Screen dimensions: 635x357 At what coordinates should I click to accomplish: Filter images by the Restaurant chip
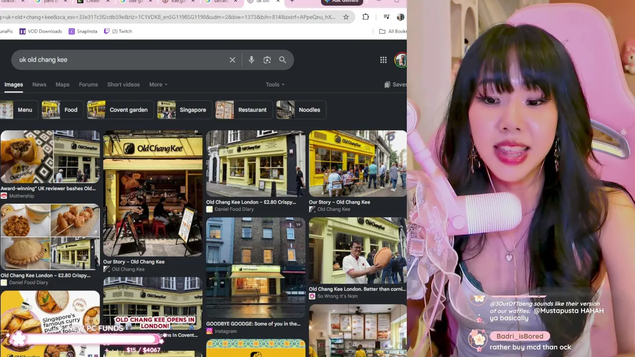tap(244, 110)
